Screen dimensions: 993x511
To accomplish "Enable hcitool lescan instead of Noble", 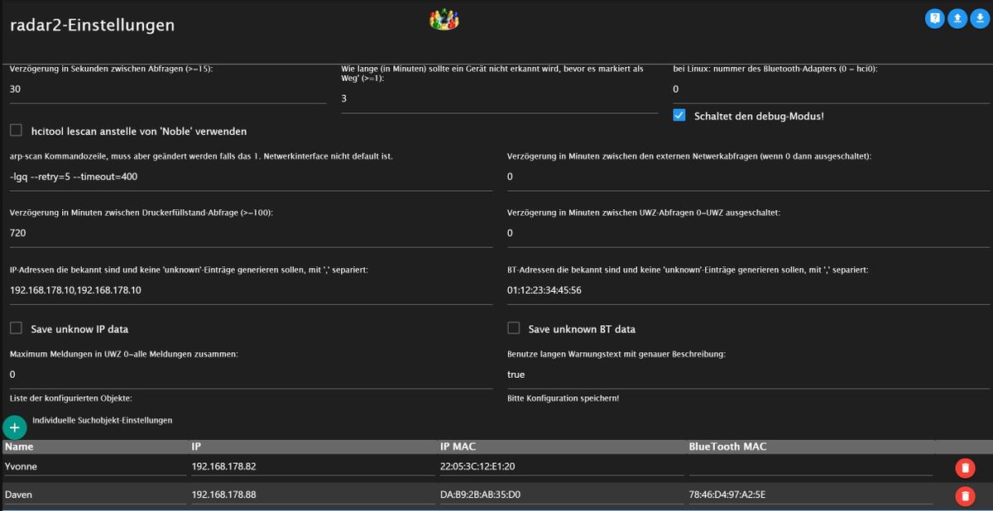I will [17, 131].
